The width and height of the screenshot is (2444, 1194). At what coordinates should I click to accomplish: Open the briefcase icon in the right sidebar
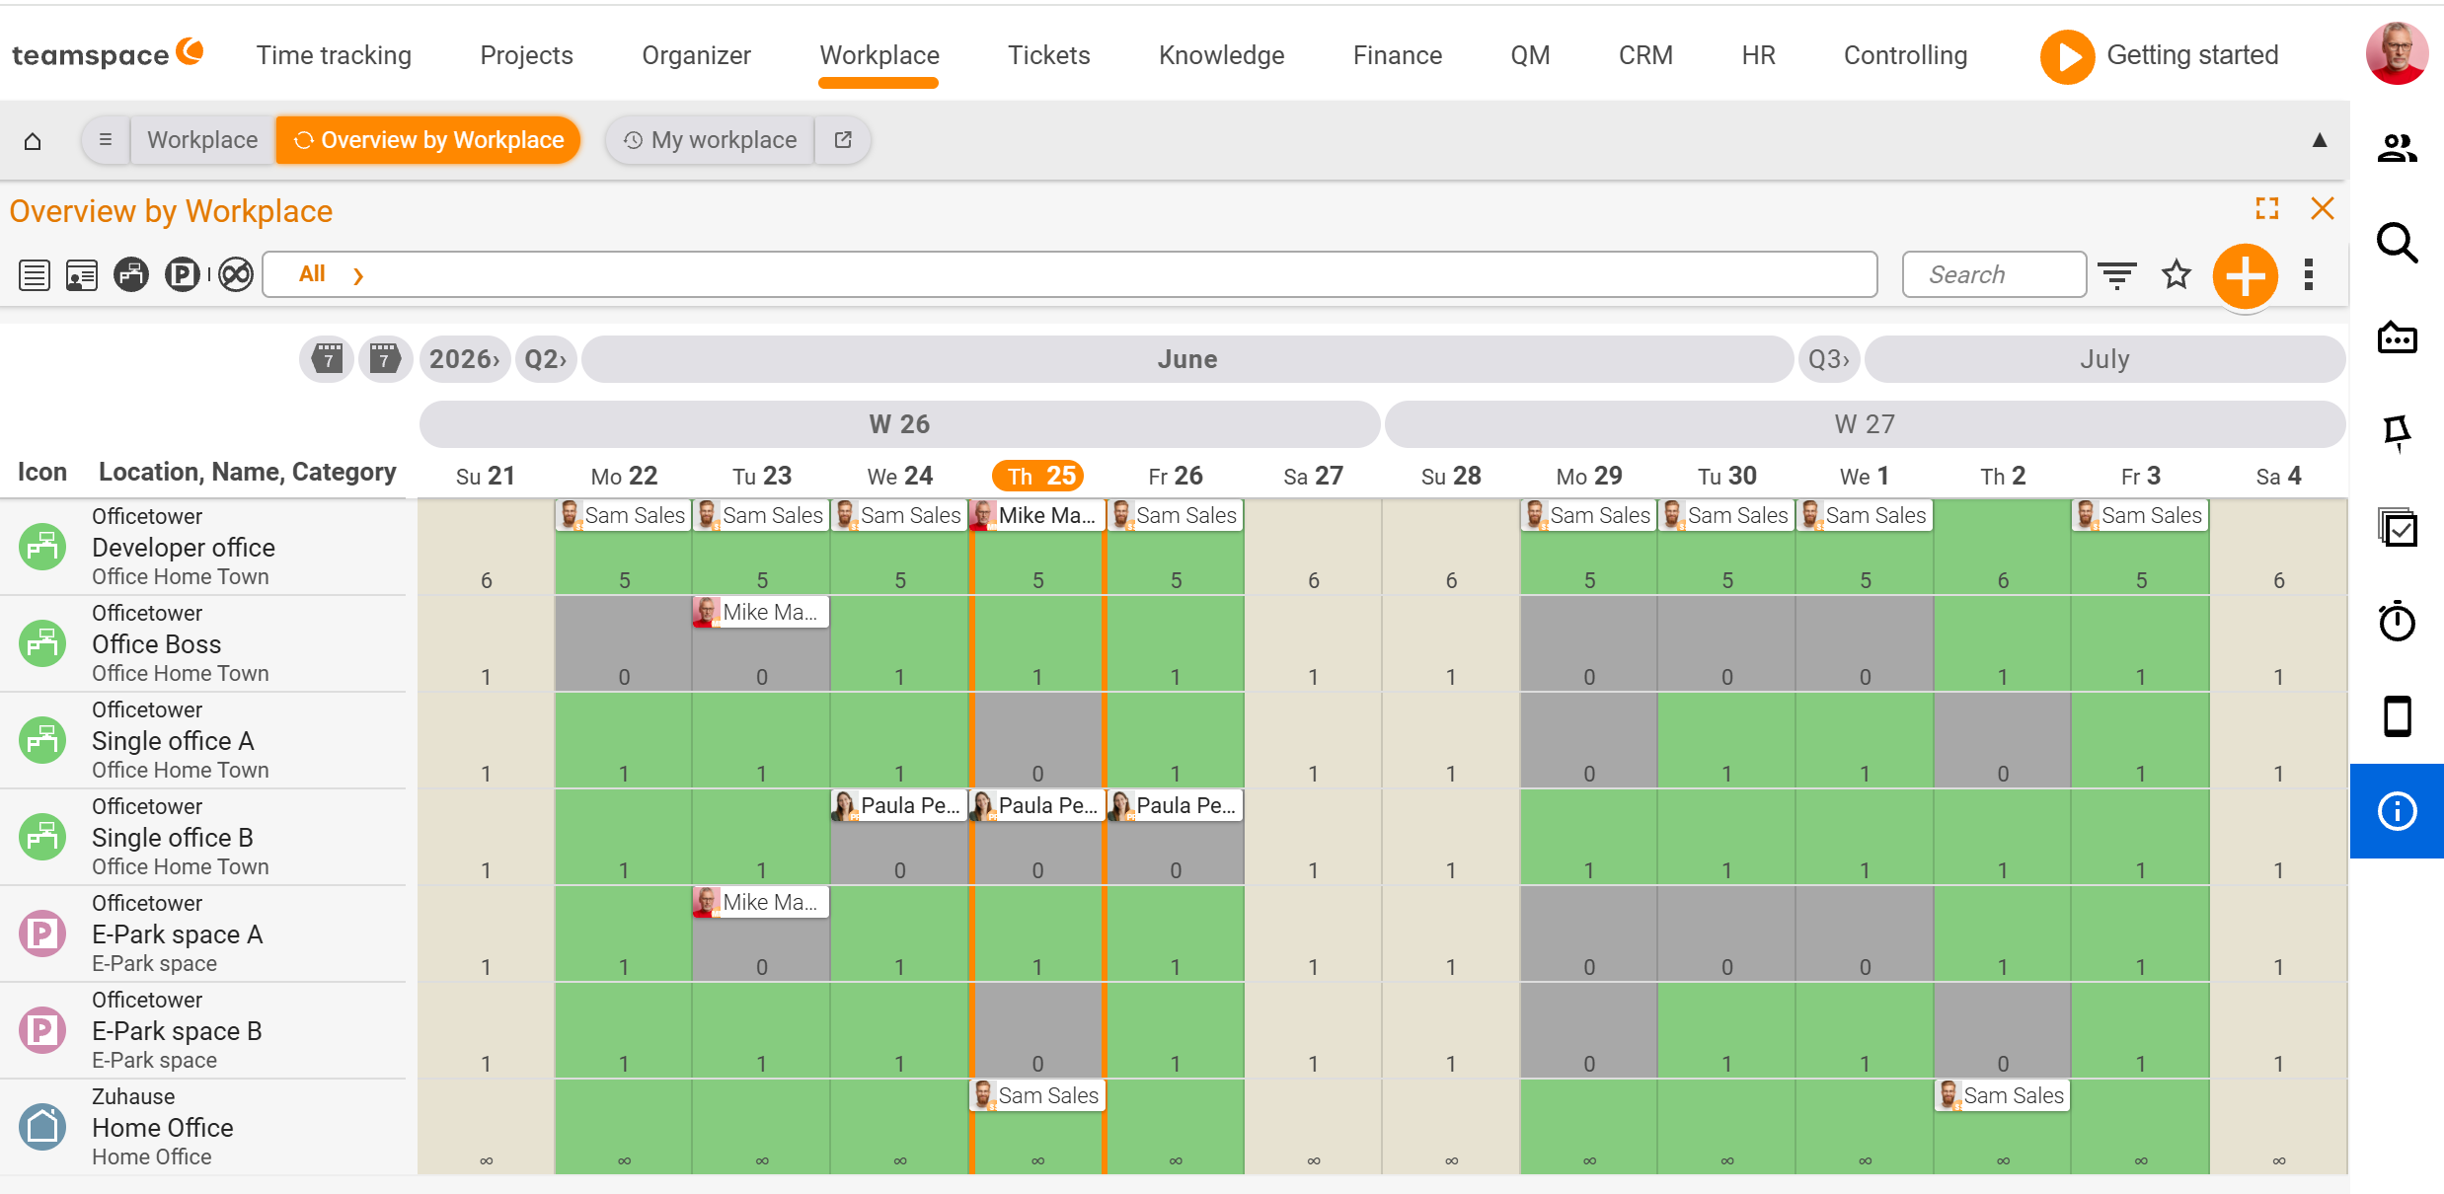pyautogui.click(x=2396, y=337)
